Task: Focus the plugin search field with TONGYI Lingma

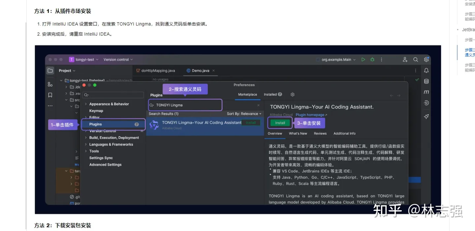Action: [185, 105]
